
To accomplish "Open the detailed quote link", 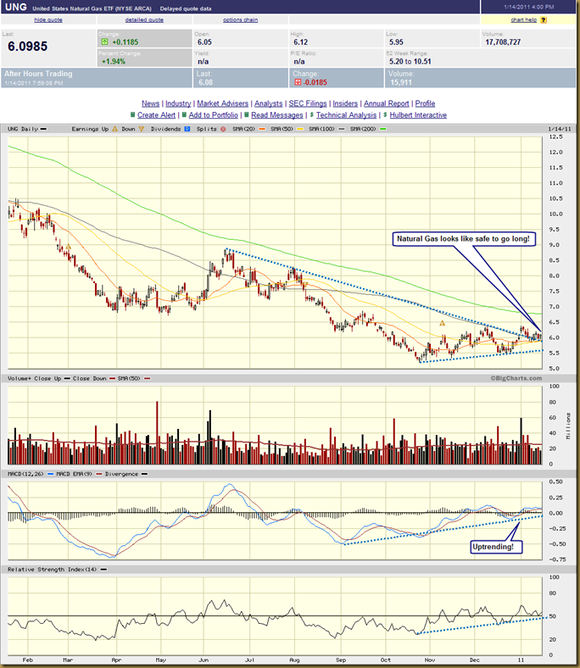I will 144,19.
